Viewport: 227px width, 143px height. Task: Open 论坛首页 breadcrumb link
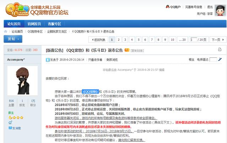point(17,32)
